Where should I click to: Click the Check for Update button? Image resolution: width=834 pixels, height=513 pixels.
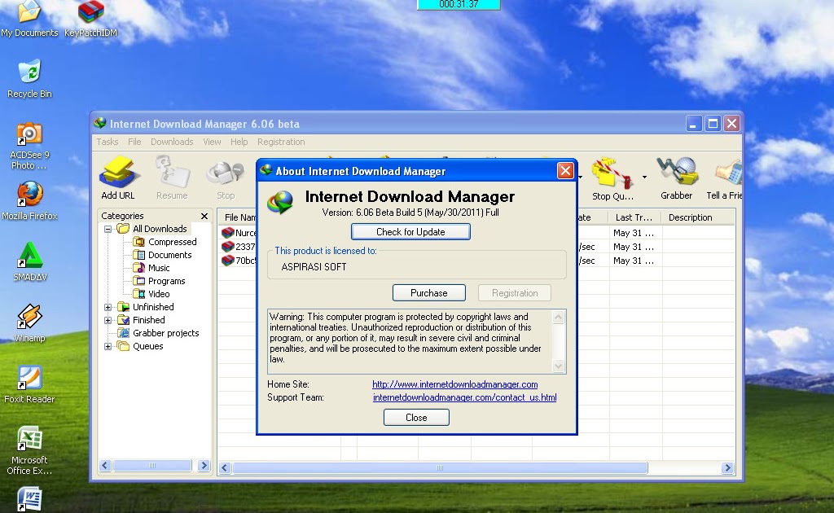click(x=410, y=232)
